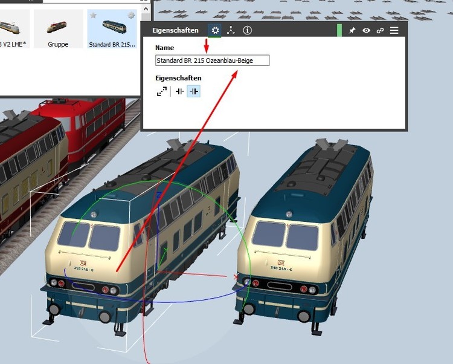The width and height of the screenshot is (453, 364).
Task: Select the V2 LHE train thumbnail
Action: [13, 29]
